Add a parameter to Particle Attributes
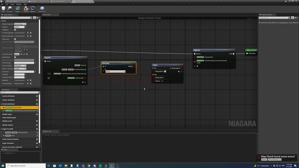 pyautogui.click(x=37, y=104)
